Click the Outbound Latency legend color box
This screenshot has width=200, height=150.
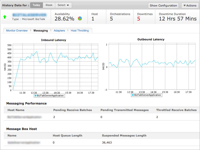click(x=133, y=95)
